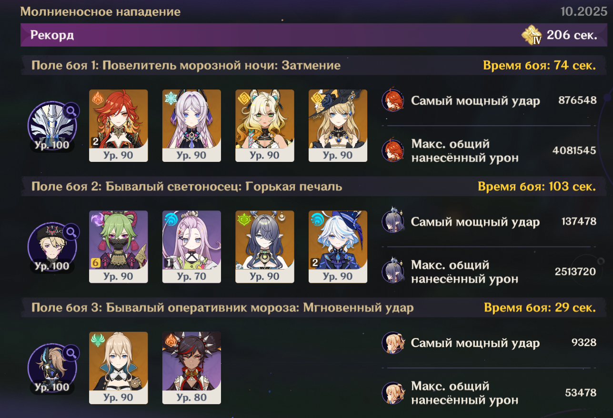Click the 10.2025 date label
The width and height of the screenshot is (613, 418).
point(584,11)
